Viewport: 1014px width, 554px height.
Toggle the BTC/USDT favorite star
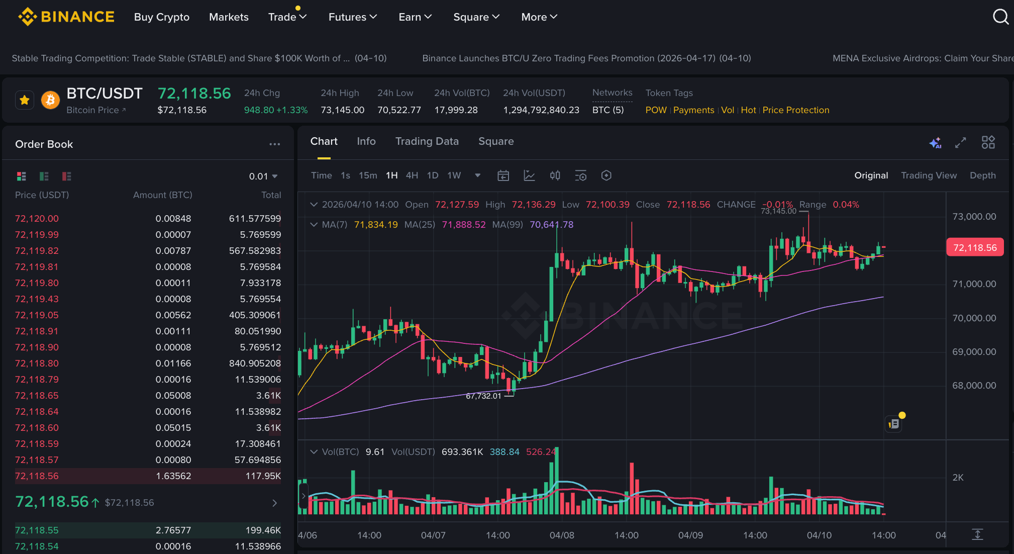24,100
